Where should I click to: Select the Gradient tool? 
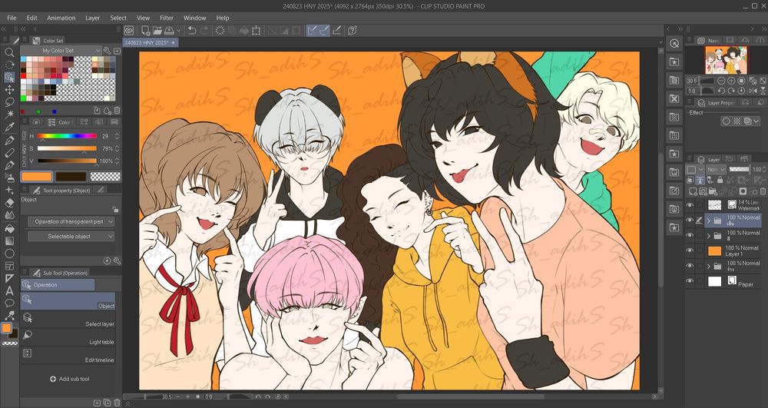pos(9,240)
